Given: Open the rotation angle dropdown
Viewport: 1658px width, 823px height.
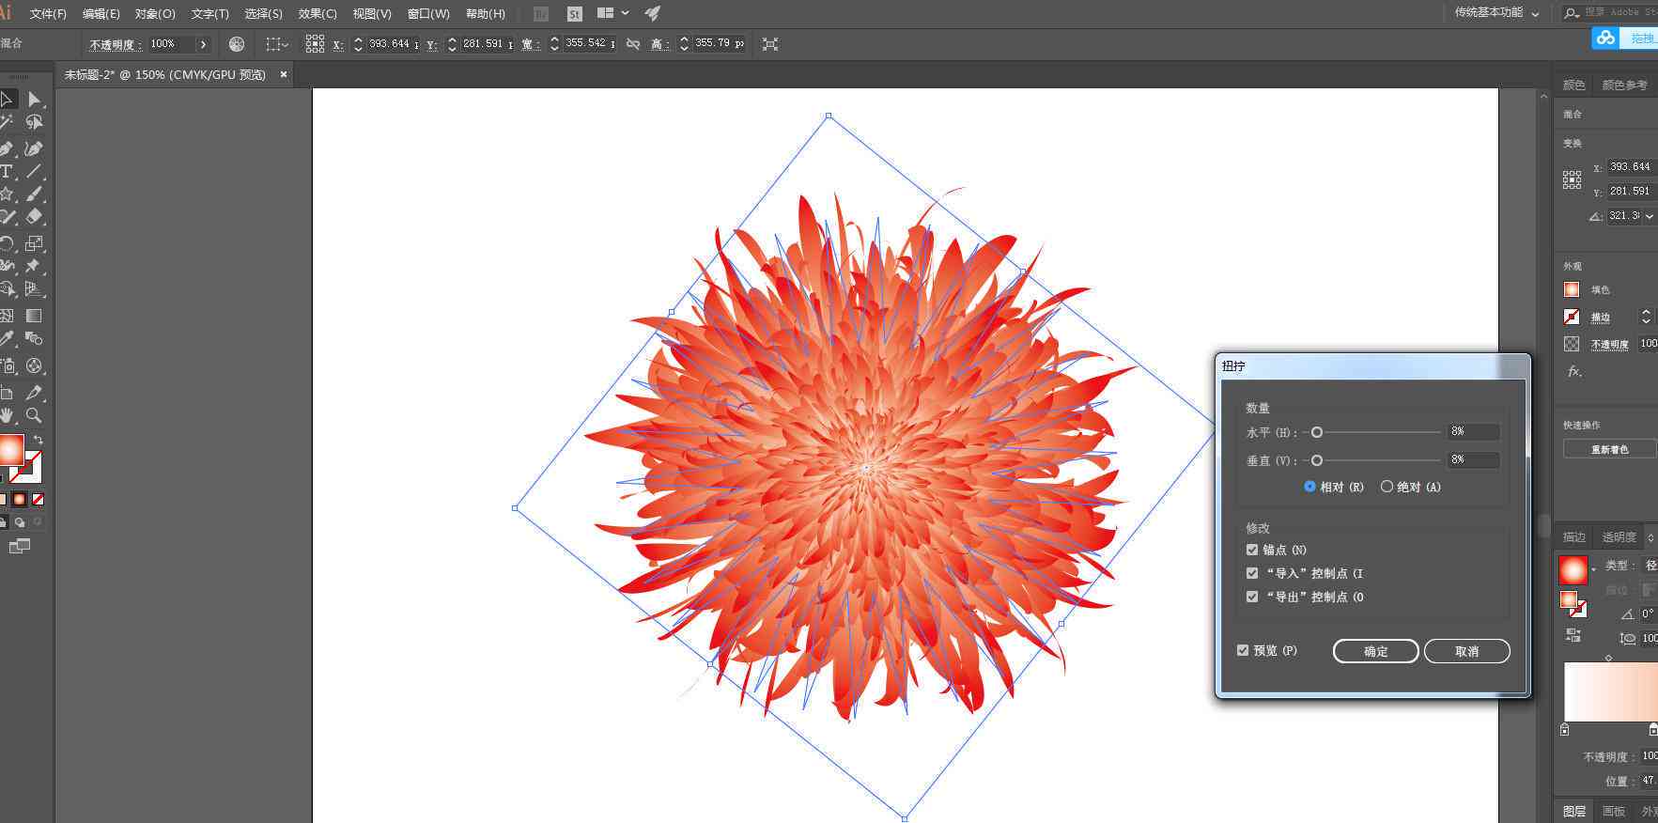Looking at the screenshot, I should 1650,216.
